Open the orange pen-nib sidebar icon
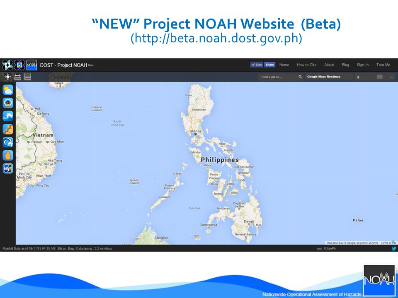The width and height of the screenshot is (398, 298). pos(8,155)
